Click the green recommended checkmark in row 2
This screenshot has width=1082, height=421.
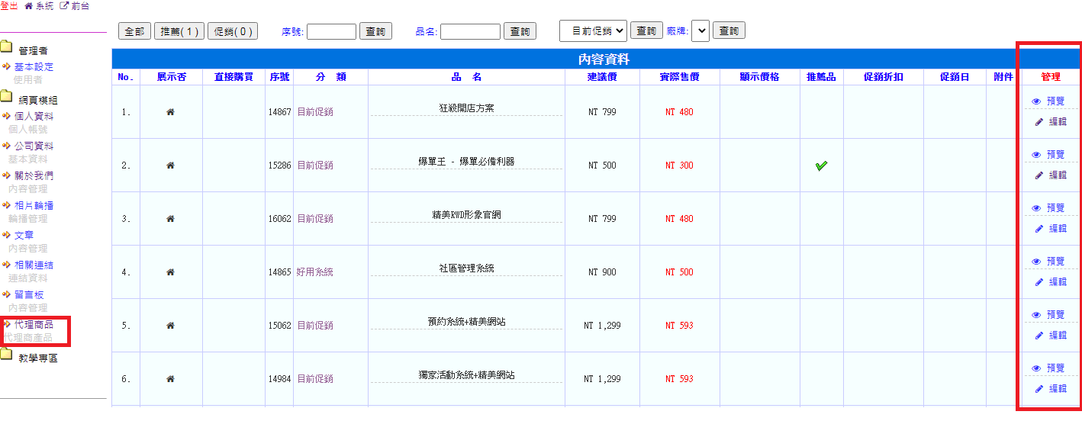(x=822, y=166)
